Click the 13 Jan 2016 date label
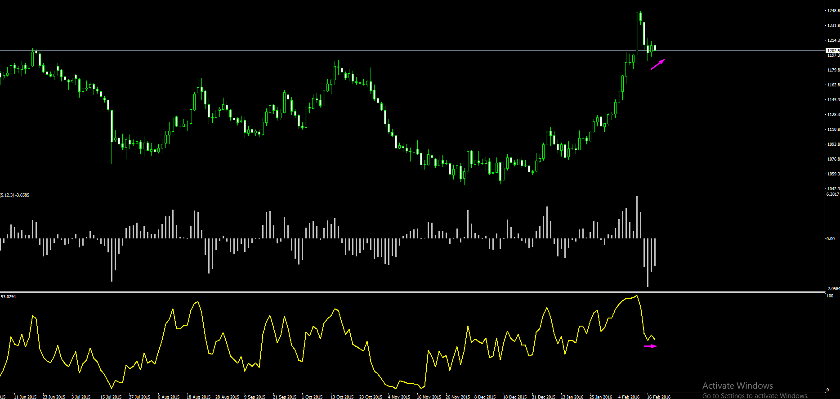Image resolution: width=840 pixels, height=399 pixels. 572,397
